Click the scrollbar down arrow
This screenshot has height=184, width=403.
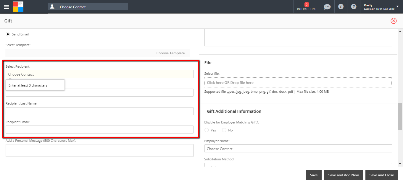click(400, 164)
